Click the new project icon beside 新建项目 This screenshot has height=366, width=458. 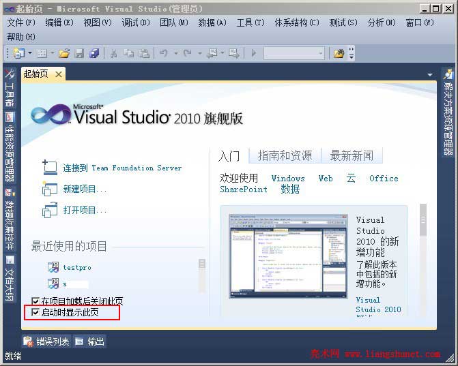coord(50,189)
